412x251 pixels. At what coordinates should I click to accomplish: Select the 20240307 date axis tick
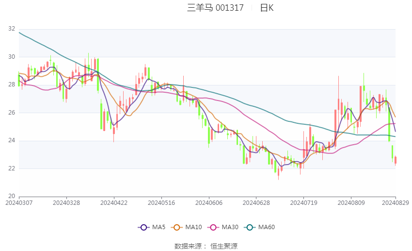click(19, 203)
